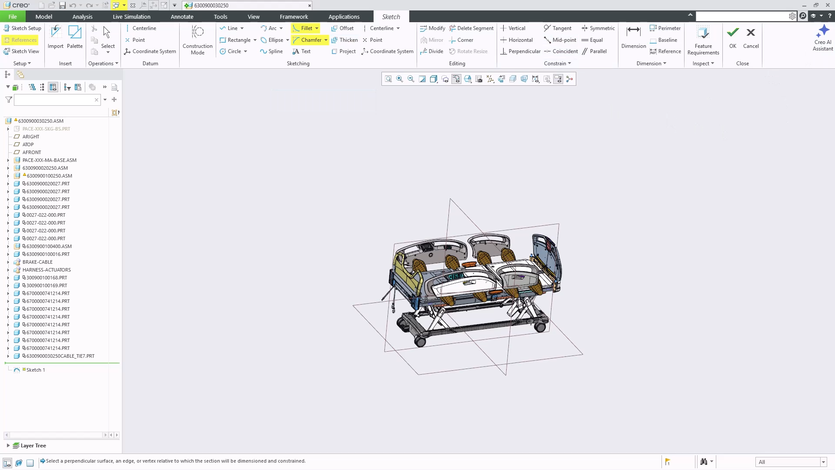Viewport: 835px width, 470px height.
Task: Click the Sketch View button
Action: pos(21,51)
